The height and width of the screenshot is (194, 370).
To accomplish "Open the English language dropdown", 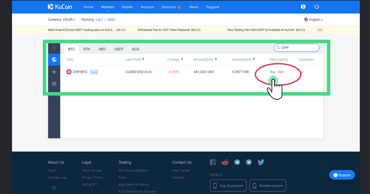I will (314, 19).
